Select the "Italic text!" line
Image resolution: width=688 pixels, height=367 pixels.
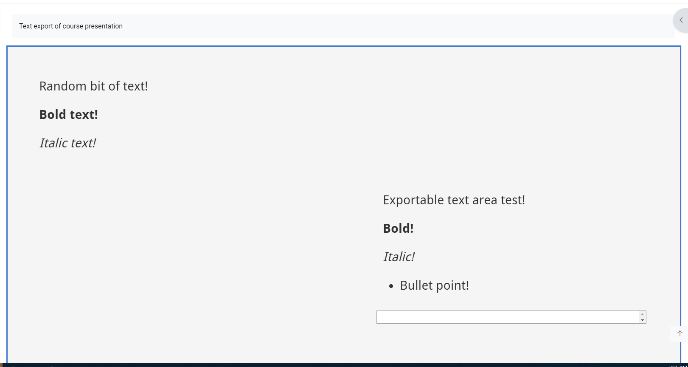coord(67,143)
